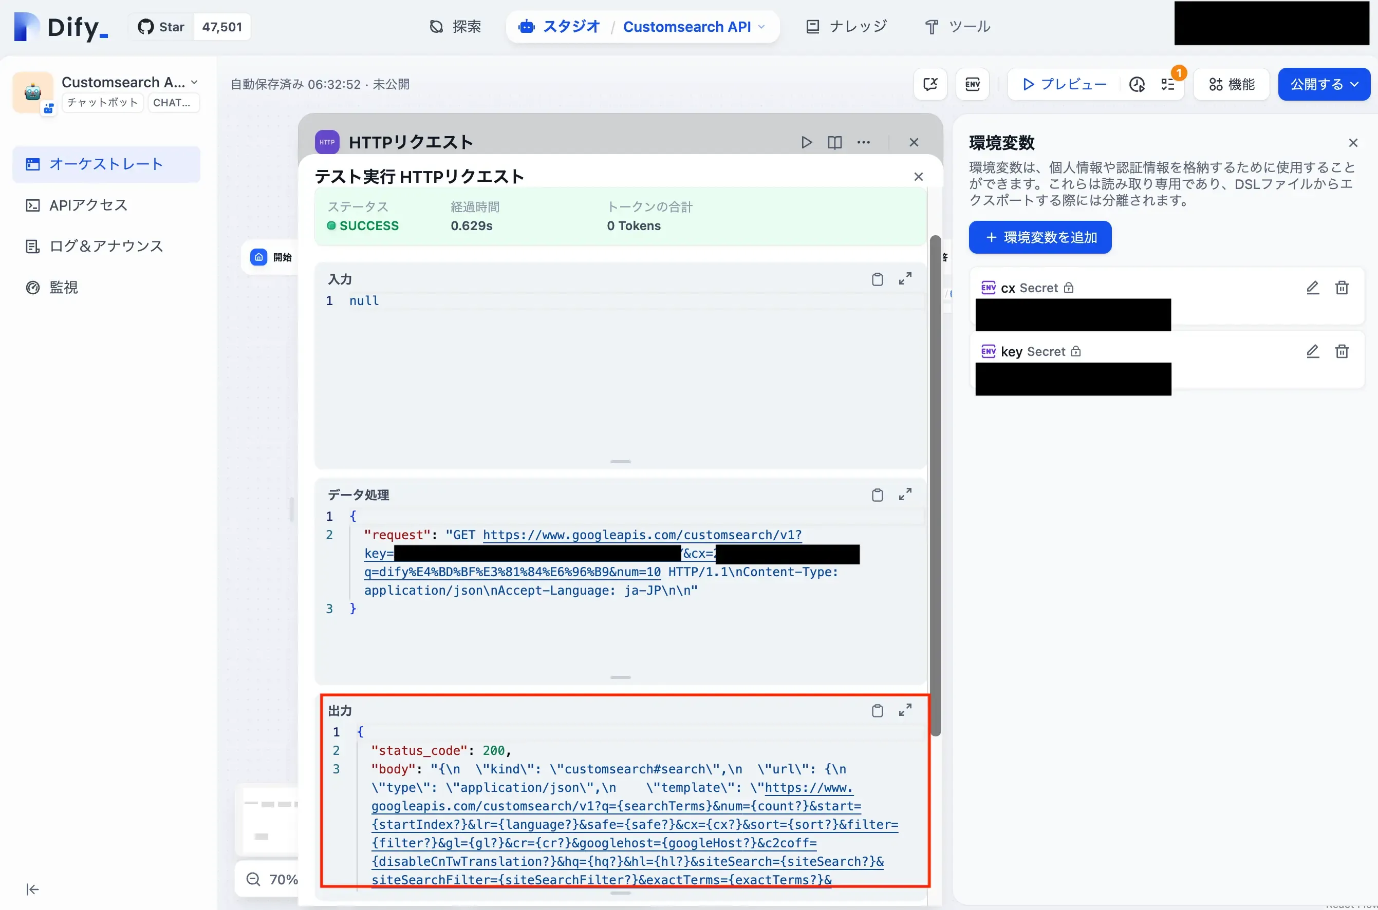
Task: Expand the 入力 section to fullscreen
Action: point(905,279)
